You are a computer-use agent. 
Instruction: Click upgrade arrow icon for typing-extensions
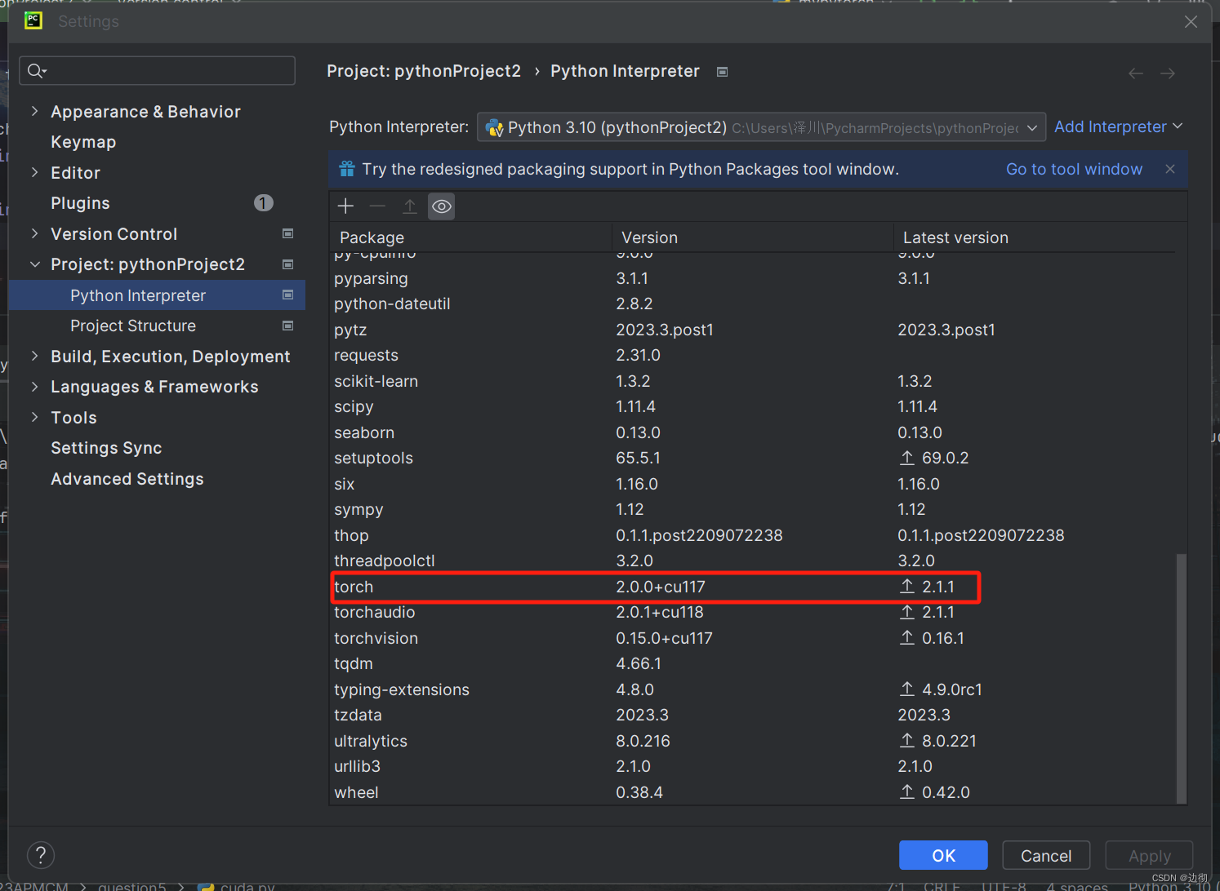pyautogui.click(x=907, y=689)
